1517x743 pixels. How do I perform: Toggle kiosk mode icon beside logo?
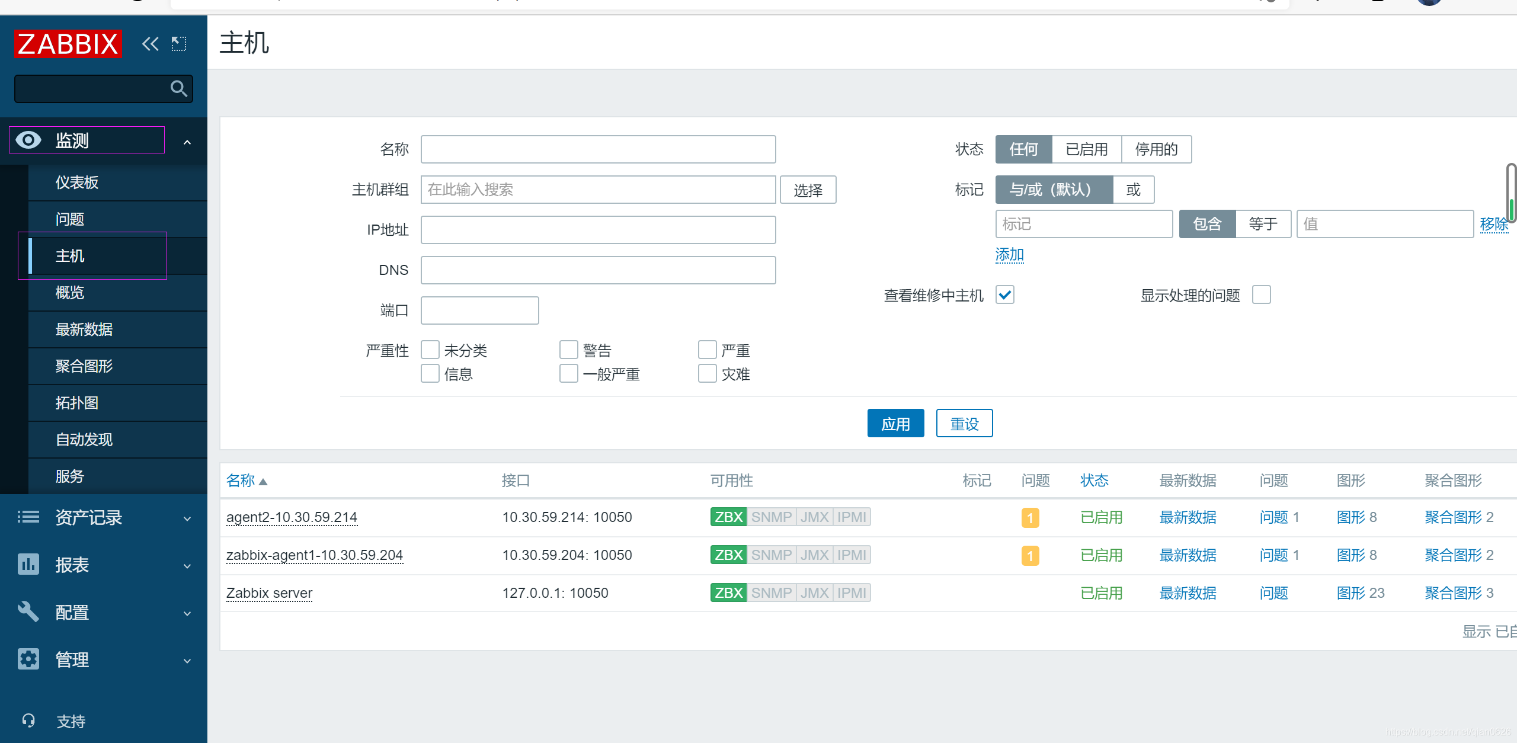179,44
